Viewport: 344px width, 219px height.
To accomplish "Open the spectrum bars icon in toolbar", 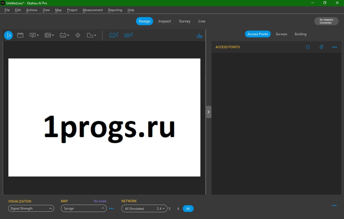I will coord(199,35).
